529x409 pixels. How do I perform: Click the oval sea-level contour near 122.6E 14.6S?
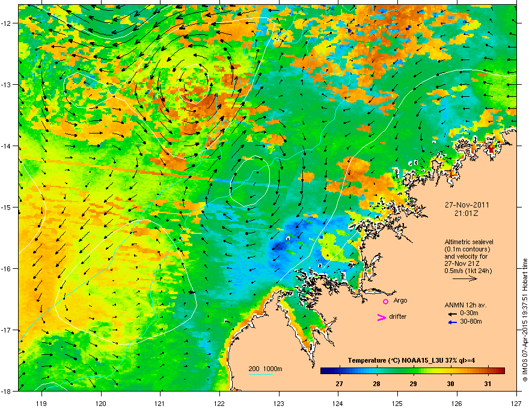[250, 181]
